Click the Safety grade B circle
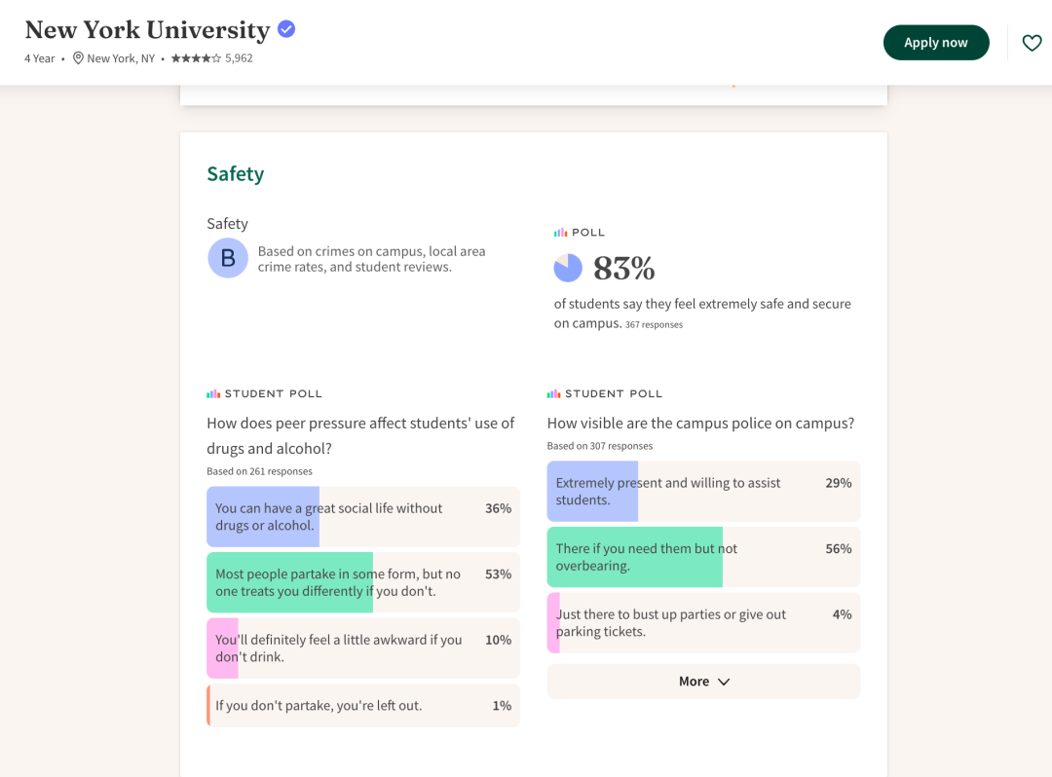The height and width of the screenshot is (777, 1052). (x=228, y=258)
